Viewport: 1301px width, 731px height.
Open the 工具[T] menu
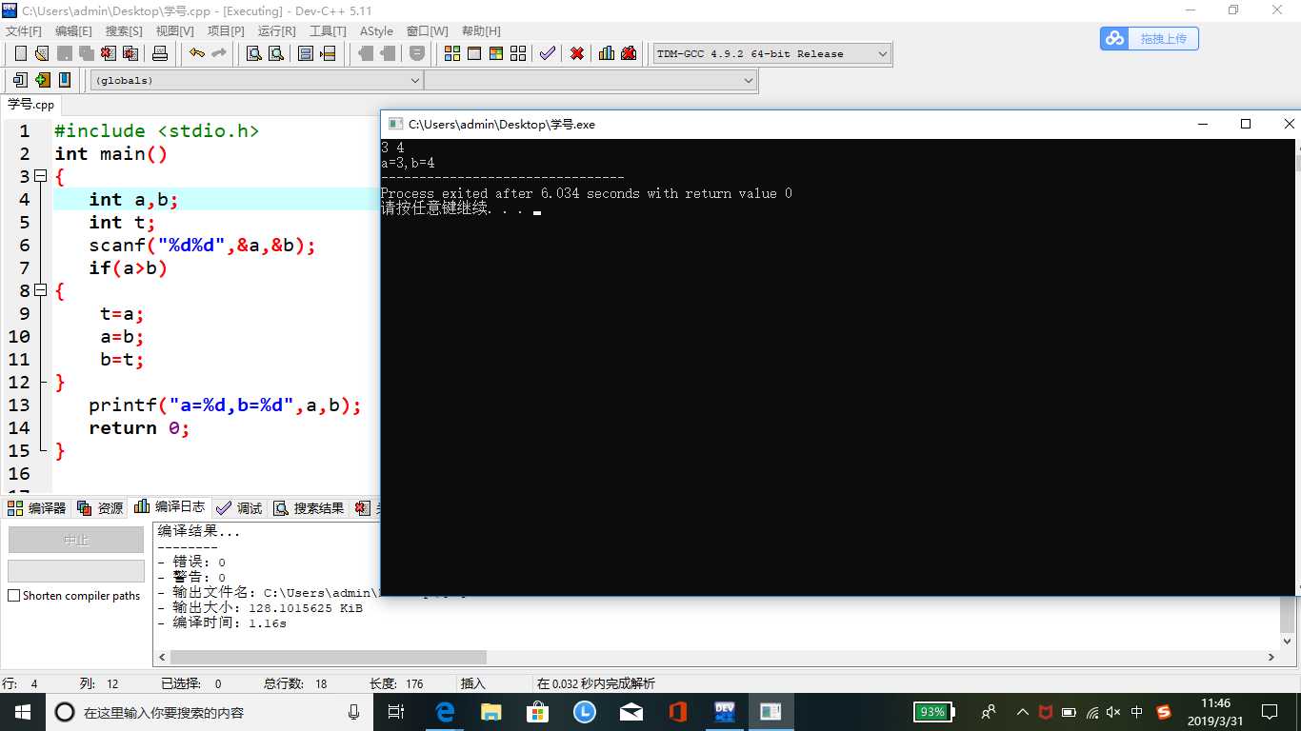(x=328, y=31)
